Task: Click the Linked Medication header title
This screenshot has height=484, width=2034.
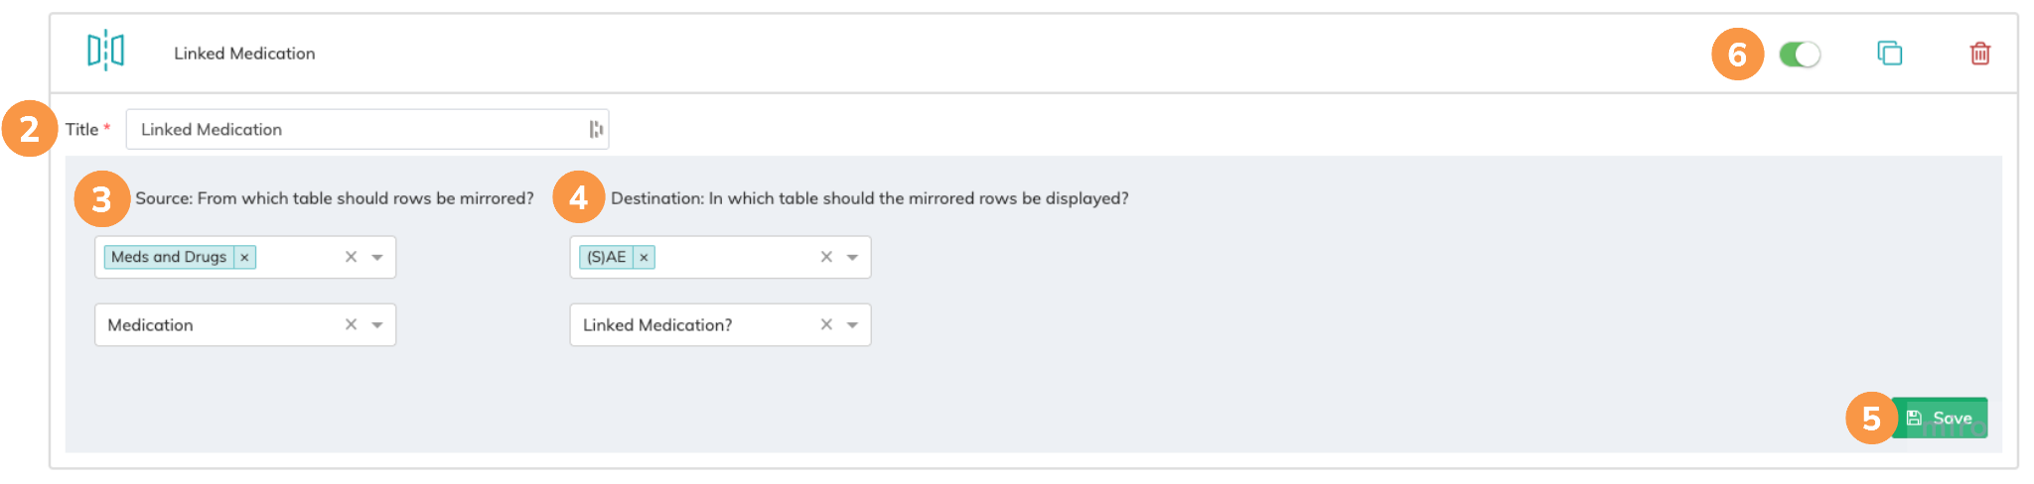Action: [244, 54]
